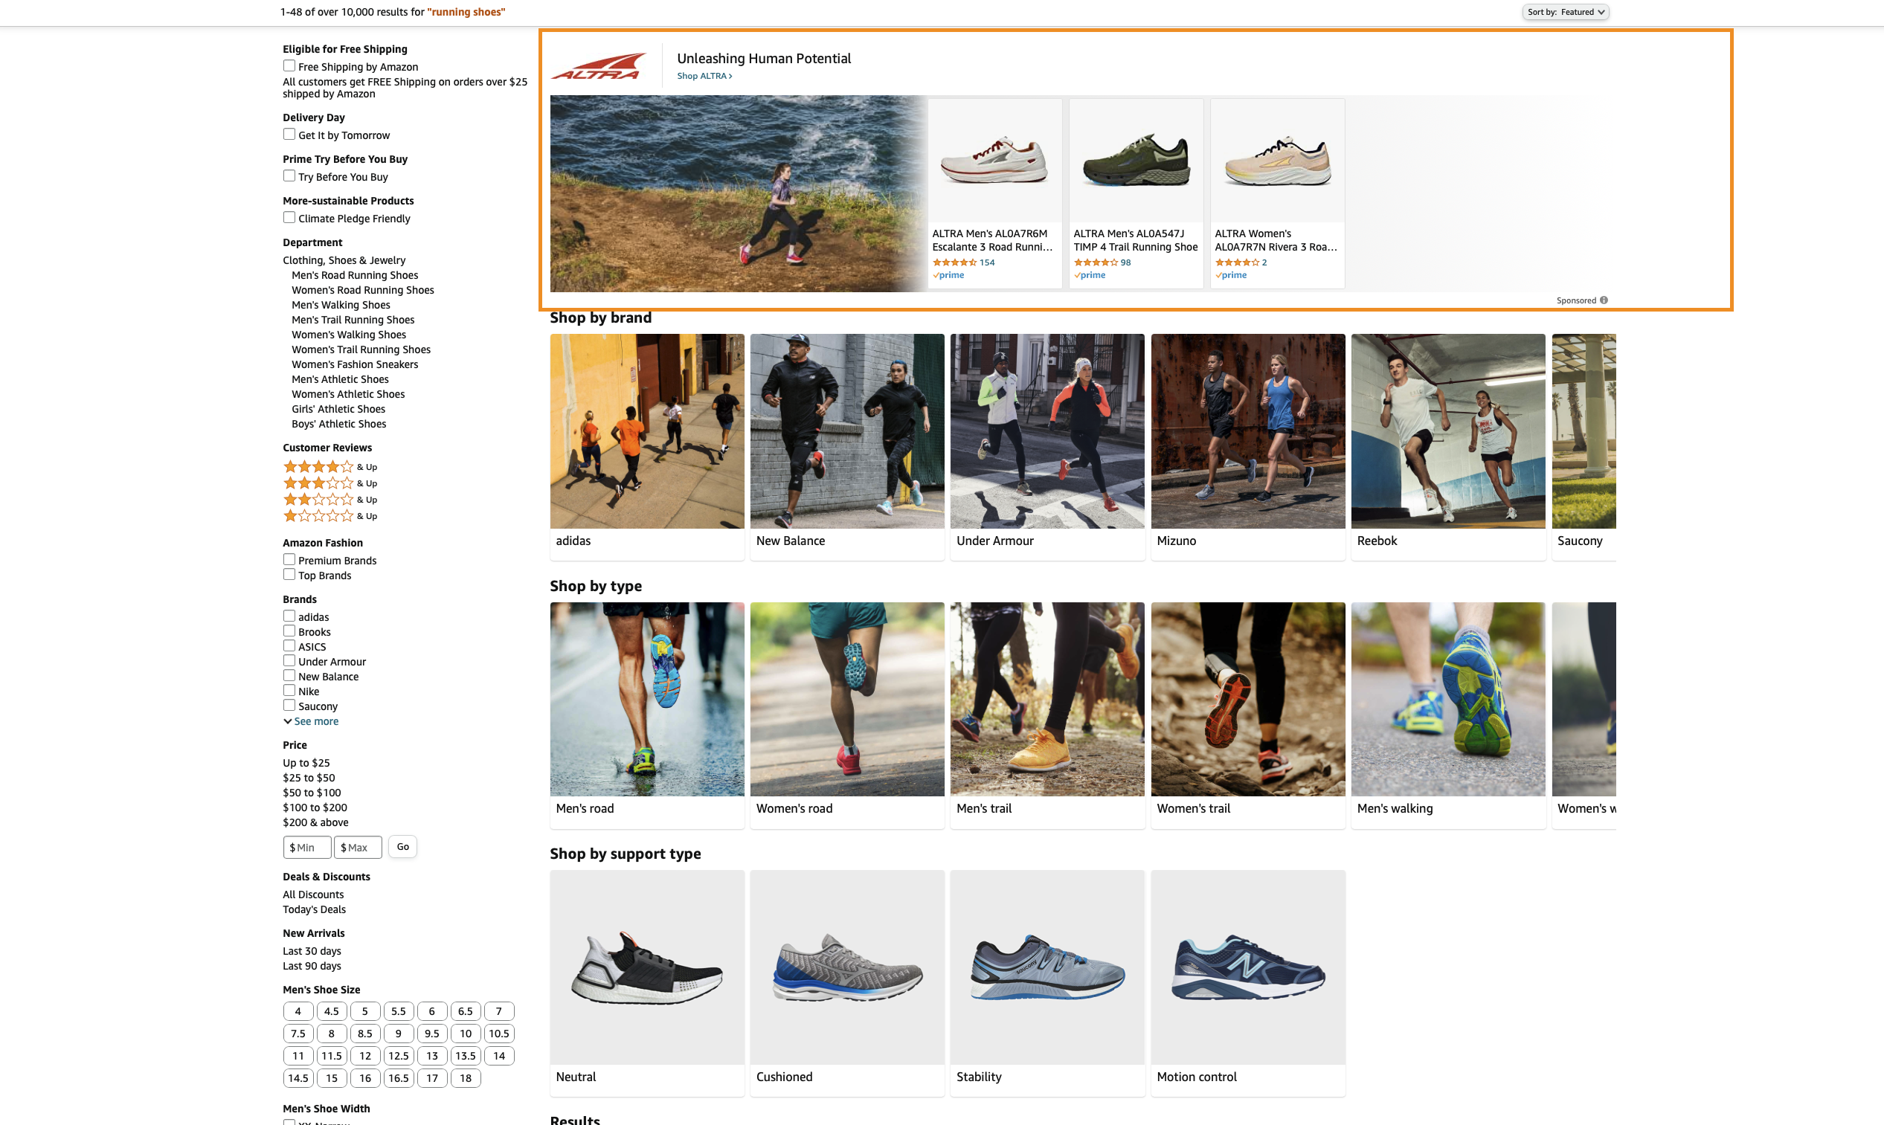This screenshot has height=1125, width=1884.
Task: Choose men's shoe size 18
Action: coord(466,1078)
